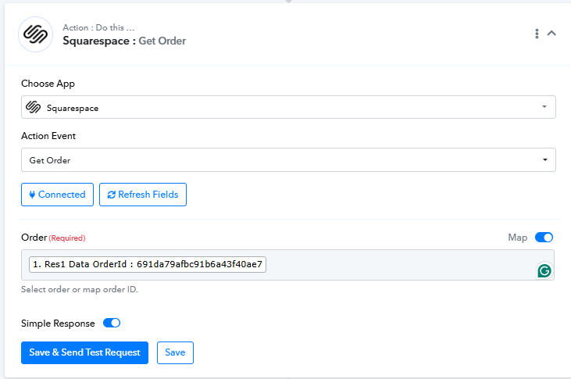
Task: Click the "Squarespace : Get Order" header title
Action: [x=124, y=41]
